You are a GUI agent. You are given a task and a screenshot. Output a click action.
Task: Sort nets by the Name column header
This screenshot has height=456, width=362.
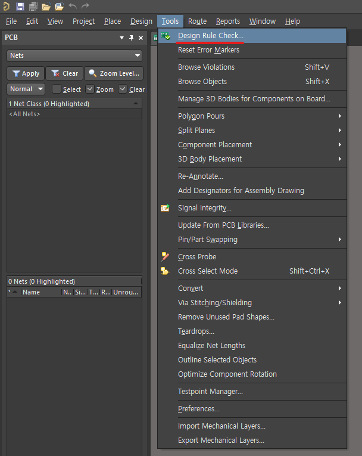point(41,292)
